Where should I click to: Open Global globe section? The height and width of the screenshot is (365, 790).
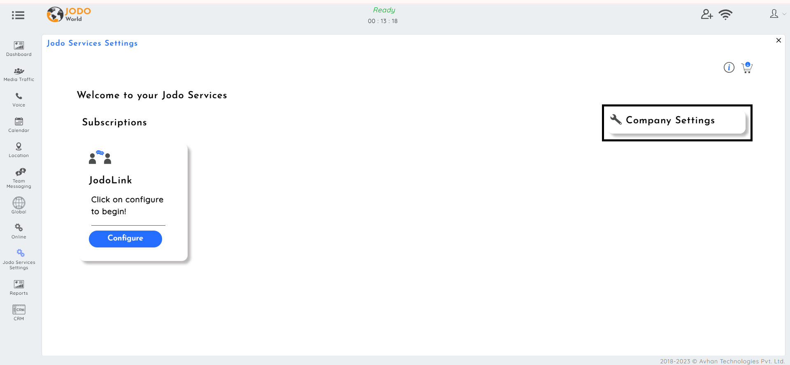(x=19, y=206)
